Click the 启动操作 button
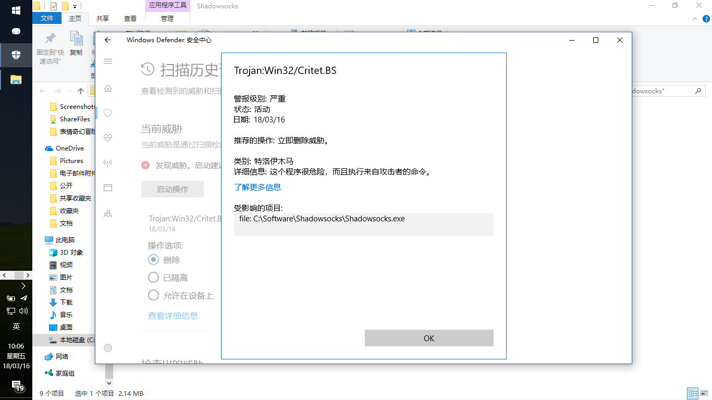This screenshot has width=712, height=400. click(x=173, y=189)
